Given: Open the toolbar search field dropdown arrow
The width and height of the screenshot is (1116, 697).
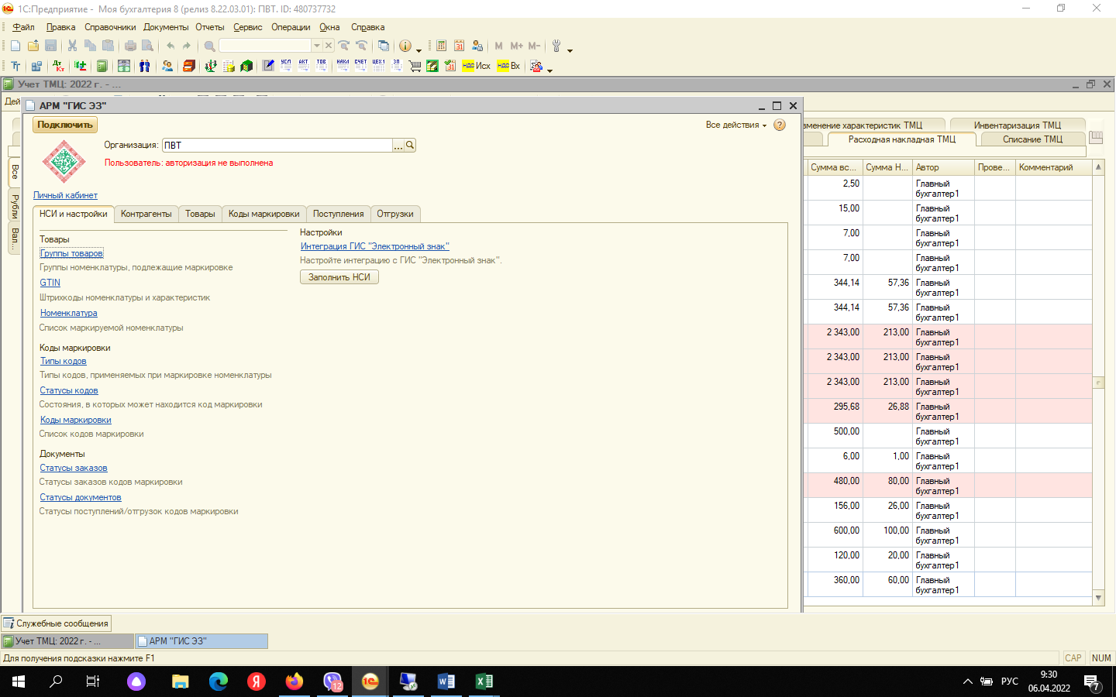Looking at the screenshot, I should (316, 46).
